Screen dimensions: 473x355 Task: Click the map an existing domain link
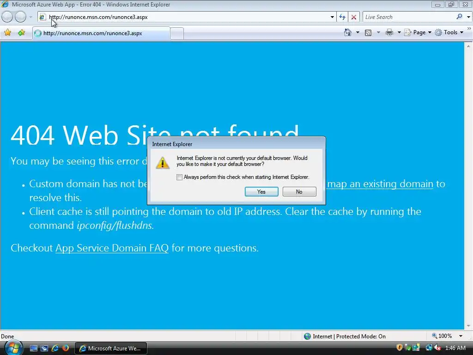(x=380, y=184)
